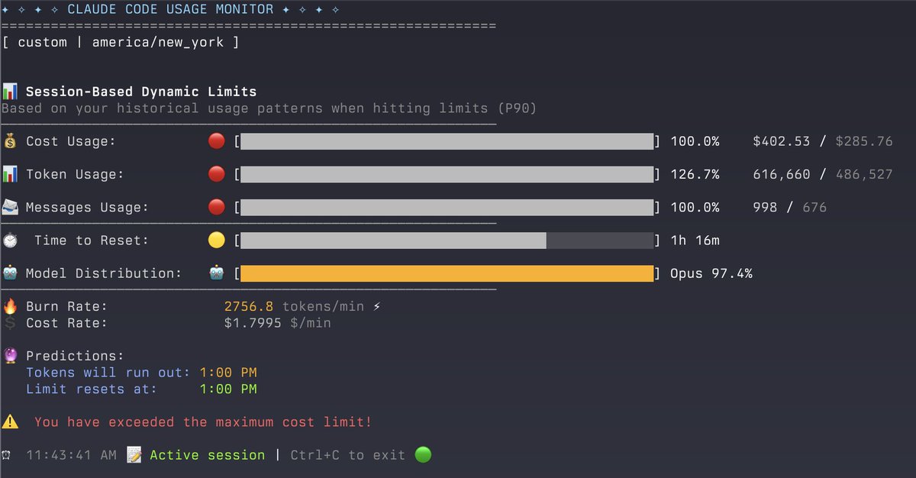Click the Ctrl+C to exit hint

click(x=348, y=455)
